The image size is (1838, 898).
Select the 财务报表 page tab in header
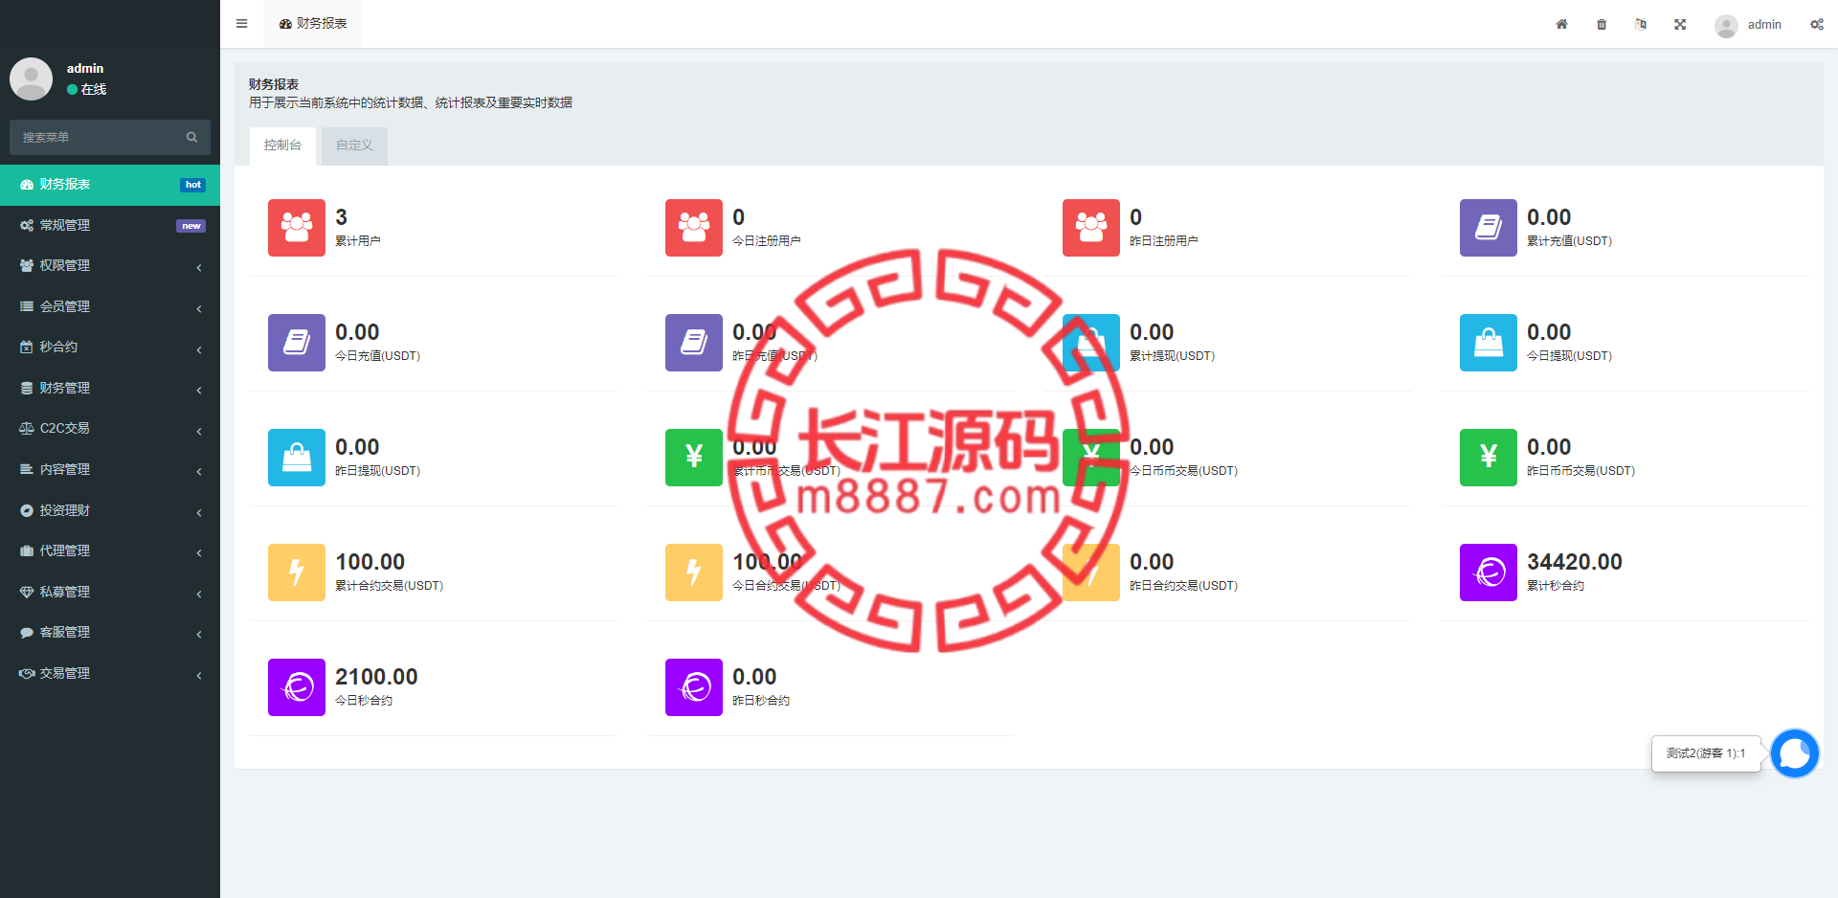coord(313,24)
